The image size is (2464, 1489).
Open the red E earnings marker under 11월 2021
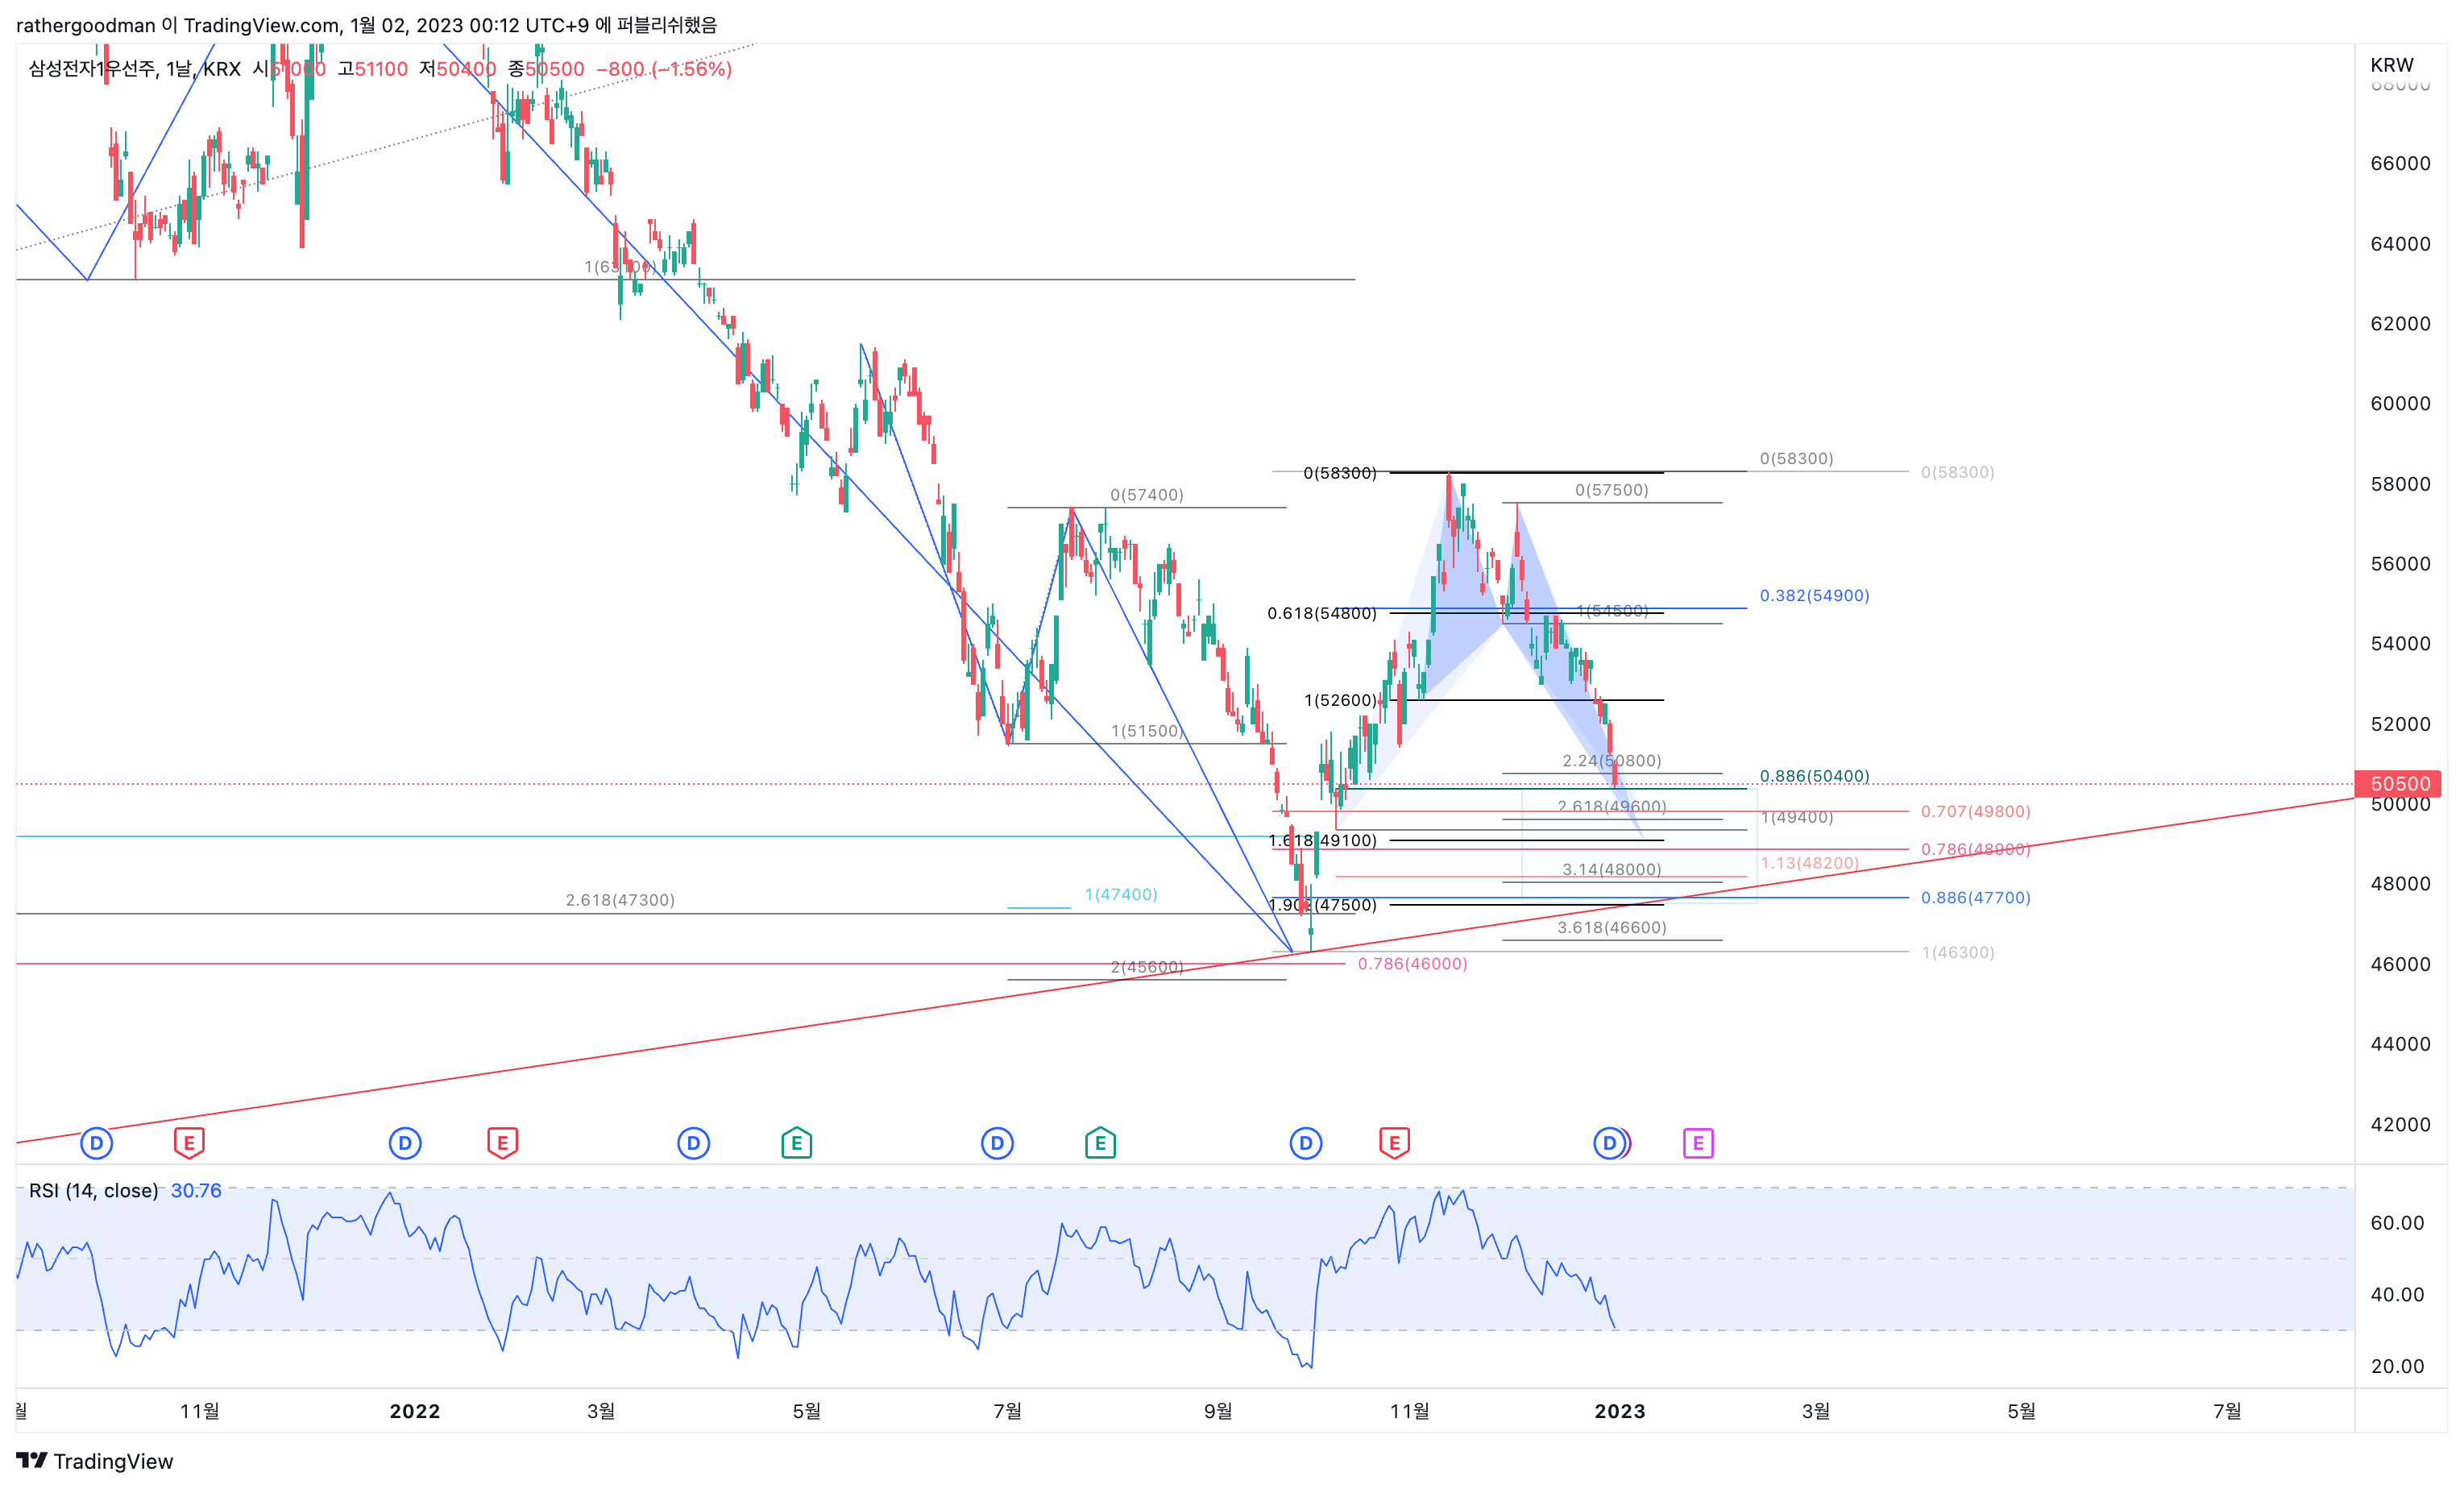click(x=189, y=1143)
